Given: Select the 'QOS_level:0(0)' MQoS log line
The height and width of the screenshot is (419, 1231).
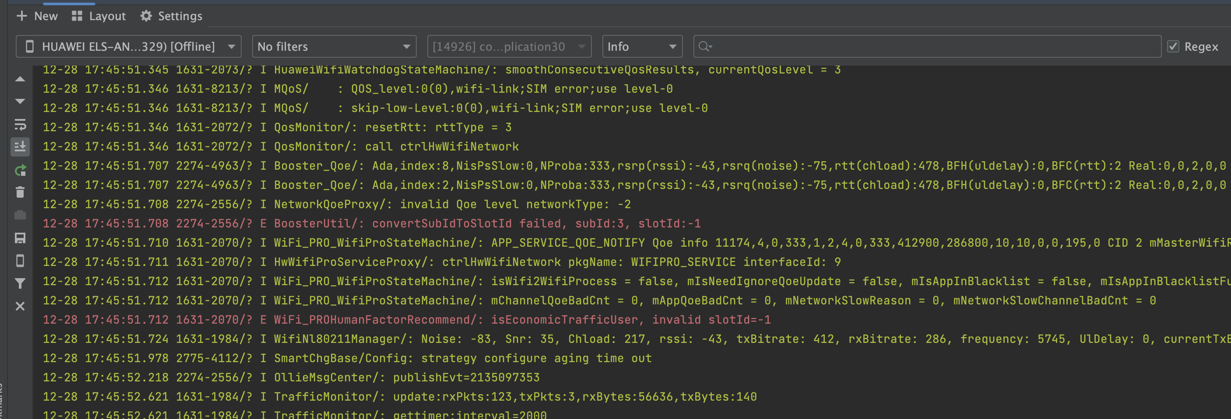Looking at the screenshot, I should 358,89.
